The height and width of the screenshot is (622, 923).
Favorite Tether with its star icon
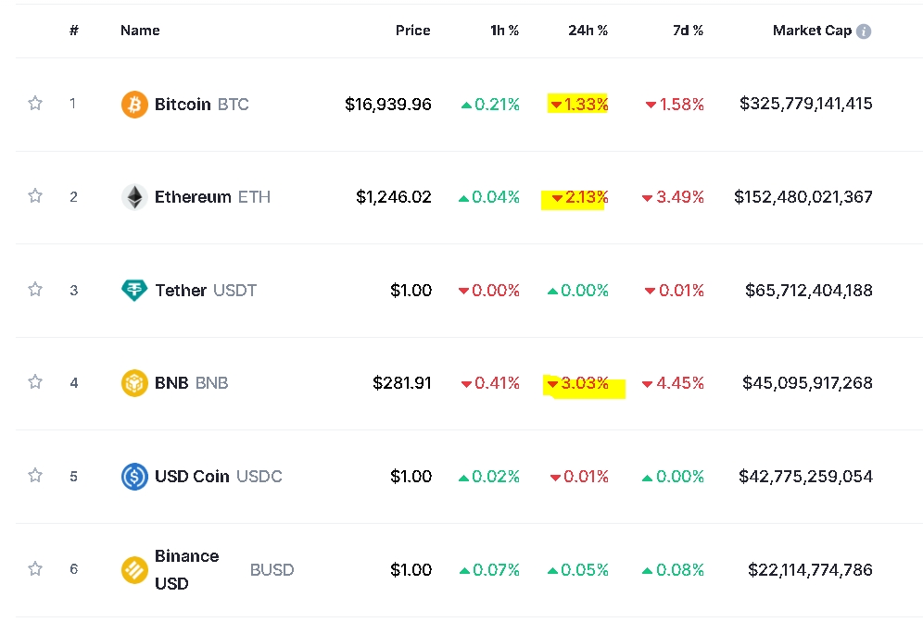[x=35, y=290]
